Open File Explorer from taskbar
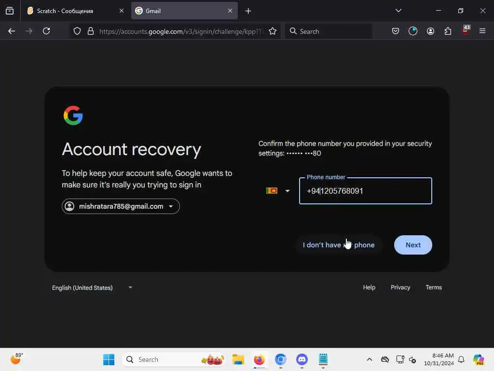 tap(238, 359)
